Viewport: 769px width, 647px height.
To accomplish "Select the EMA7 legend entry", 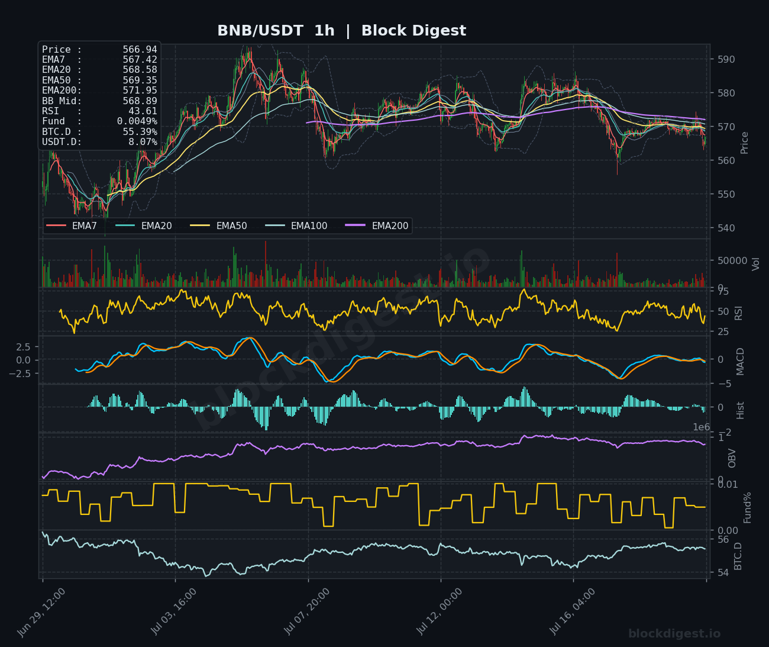I will coord(72,226).
